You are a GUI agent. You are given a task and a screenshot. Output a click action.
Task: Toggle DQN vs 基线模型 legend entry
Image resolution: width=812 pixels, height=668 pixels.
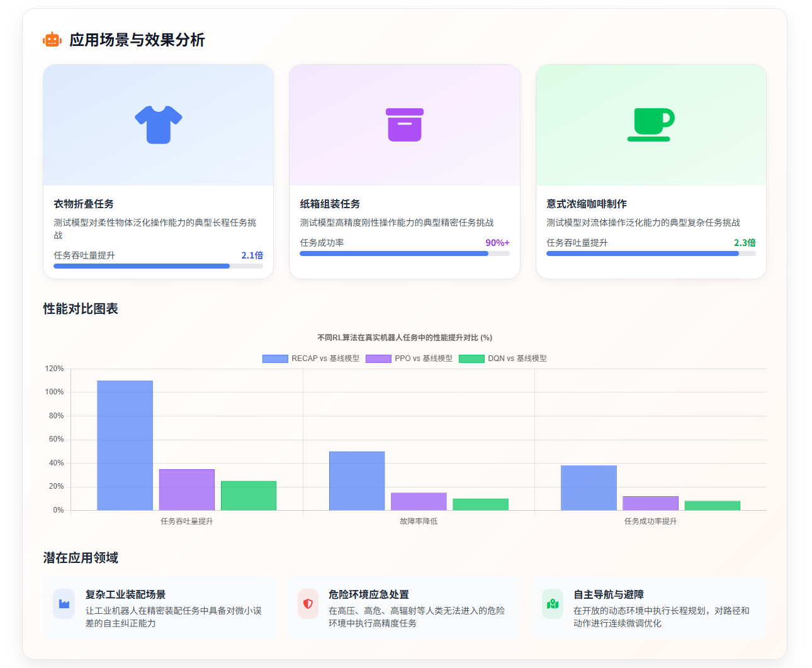click(503, 359)
